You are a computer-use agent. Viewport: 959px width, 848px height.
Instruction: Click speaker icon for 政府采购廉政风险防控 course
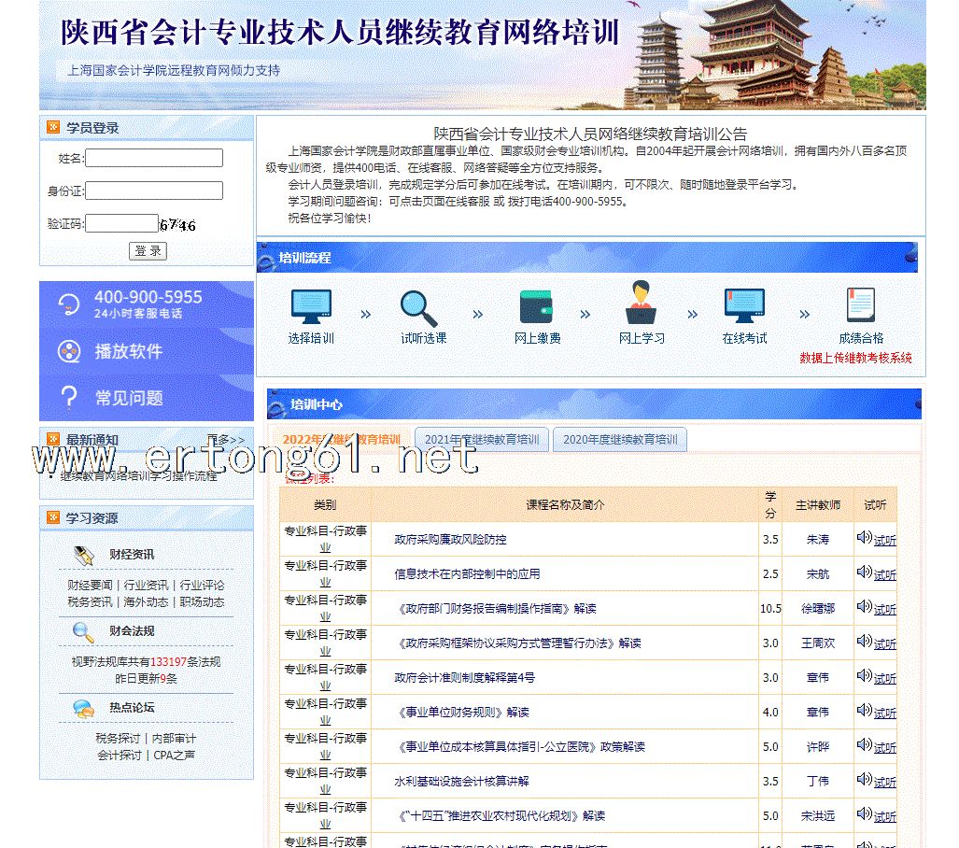[864, 538]
